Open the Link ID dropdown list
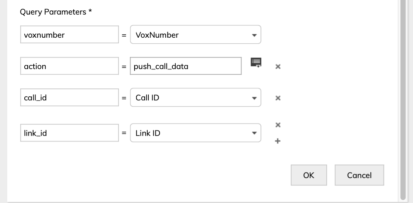413x203 pixels. 195,133
